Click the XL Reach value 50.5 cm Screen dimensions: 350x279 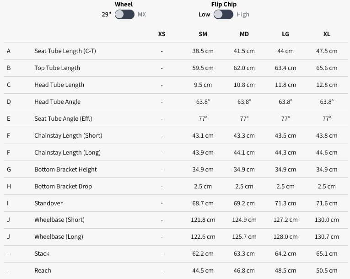327,270
